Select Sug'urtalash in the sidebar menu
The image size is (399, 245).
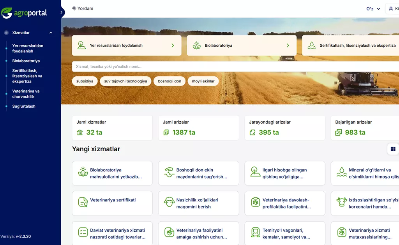click(23, 106)
